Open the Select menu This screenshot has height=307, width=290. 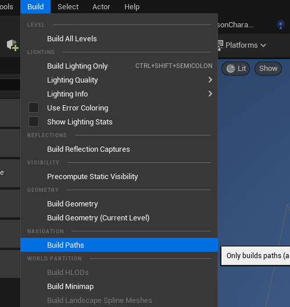pos(68,7)
